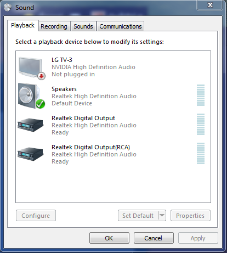Switch to the Recording tab
This screenshot has width=227, height=253.
tap(54, 26)
